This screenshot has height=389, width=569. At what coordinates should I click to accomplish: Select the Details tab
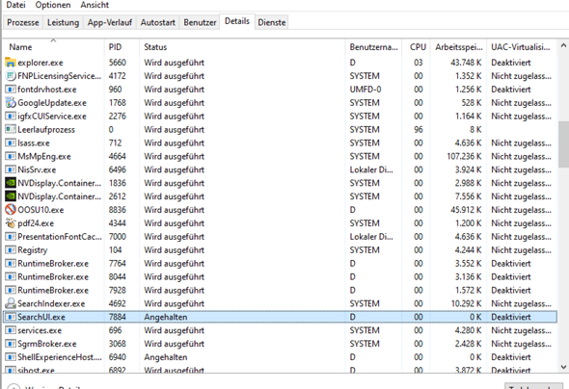[x=237, y=21]
